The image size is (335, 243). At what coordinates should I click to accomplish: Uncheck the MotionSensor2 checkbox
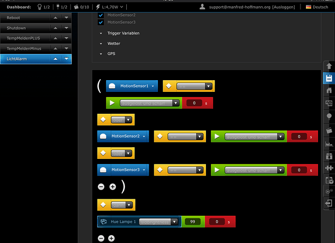point(101,15)
